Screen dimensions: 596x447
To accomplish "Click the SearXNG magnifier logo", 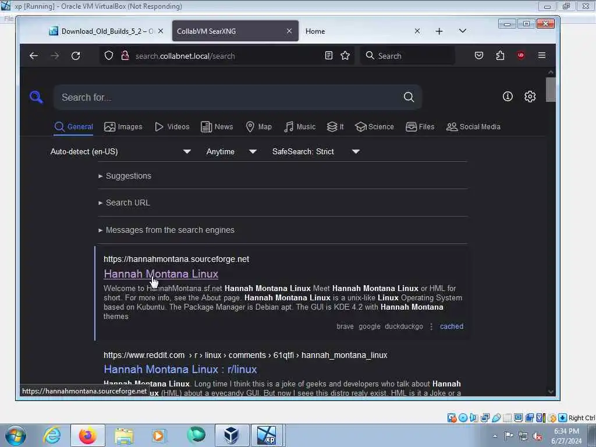I will tap(37, 97).
